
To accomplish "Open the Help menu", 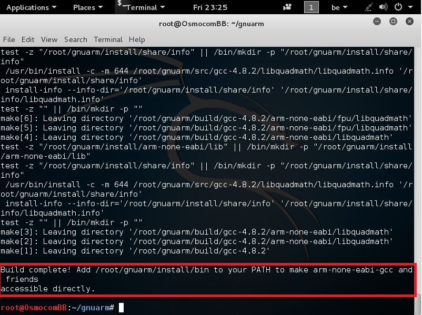I will [x=137, y=39].
